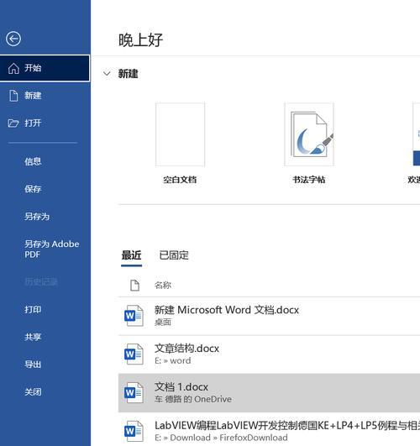
Task: Click the home icon beside 开始
Action: 13,68
